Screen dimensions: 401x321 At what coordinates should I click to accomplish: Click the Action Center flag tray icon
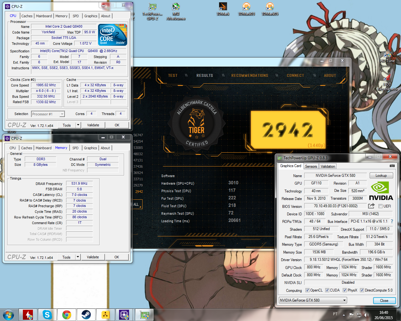coord(352,315)
